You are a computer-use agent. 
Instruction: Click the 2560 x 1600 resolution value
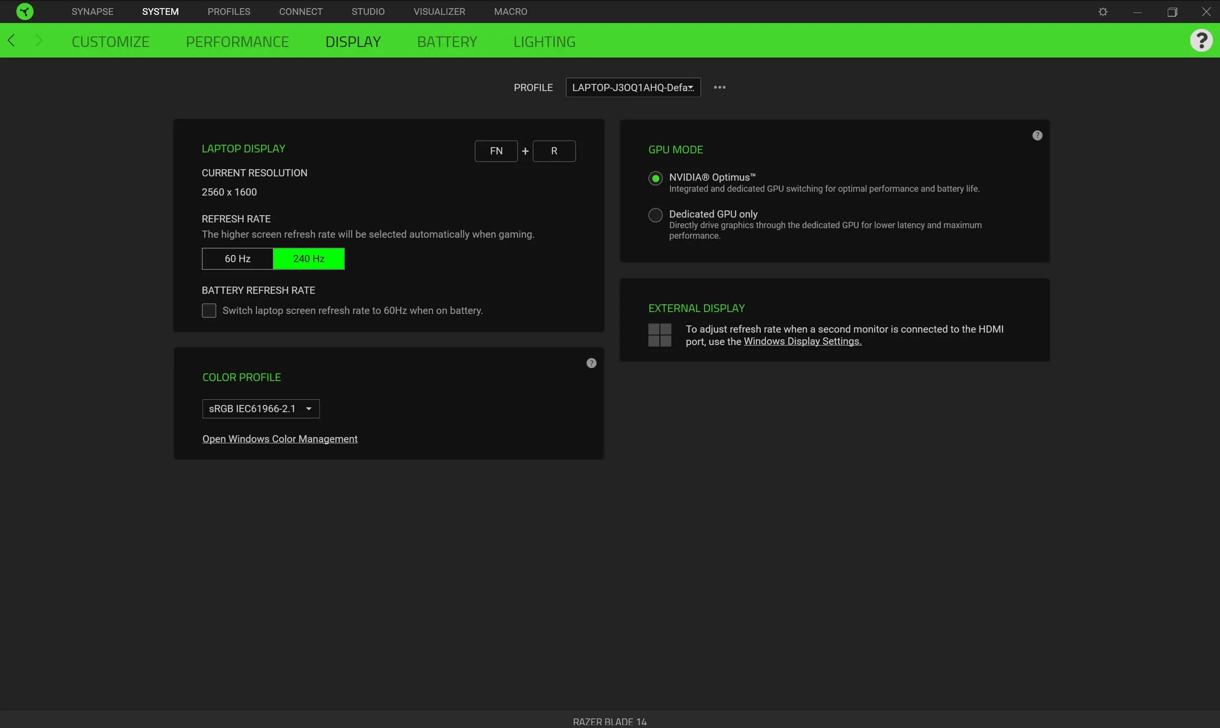click(229, 192)
